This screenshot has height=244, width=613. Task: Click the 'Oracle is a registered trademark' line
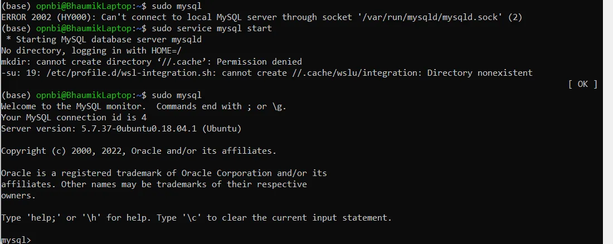pos(164,173)
